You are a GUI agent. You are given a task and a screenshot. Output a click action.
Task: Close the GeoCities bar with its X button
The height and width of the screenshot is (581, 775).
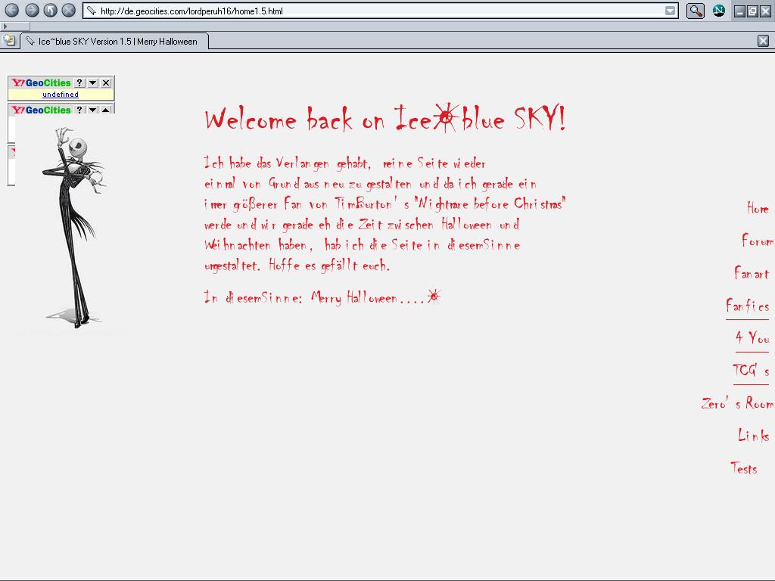coord(106,82)
